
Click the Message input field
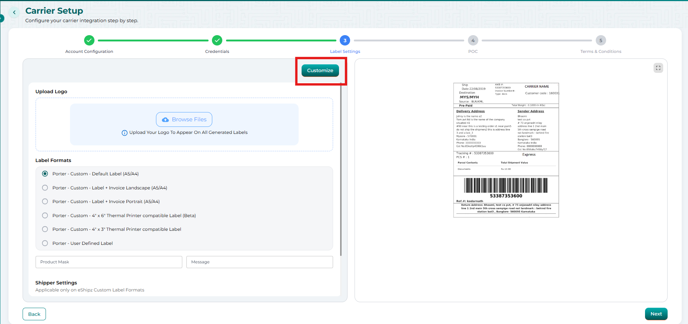pos(260,262)
